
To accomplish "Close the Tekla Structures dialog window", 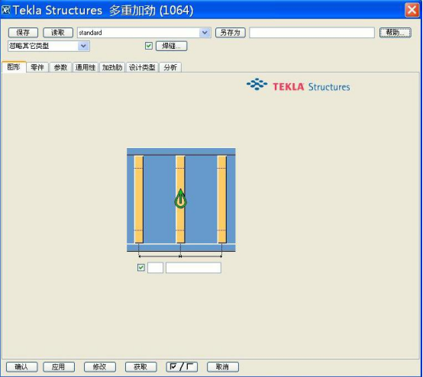I will 412,10.
